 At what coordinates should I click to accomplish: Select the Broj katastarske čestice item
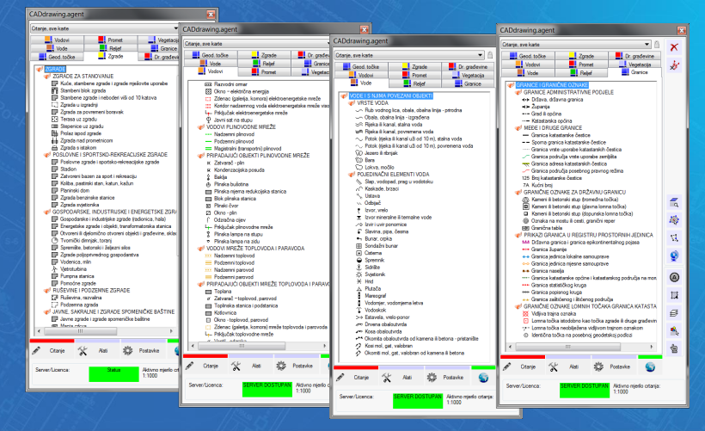556,178
